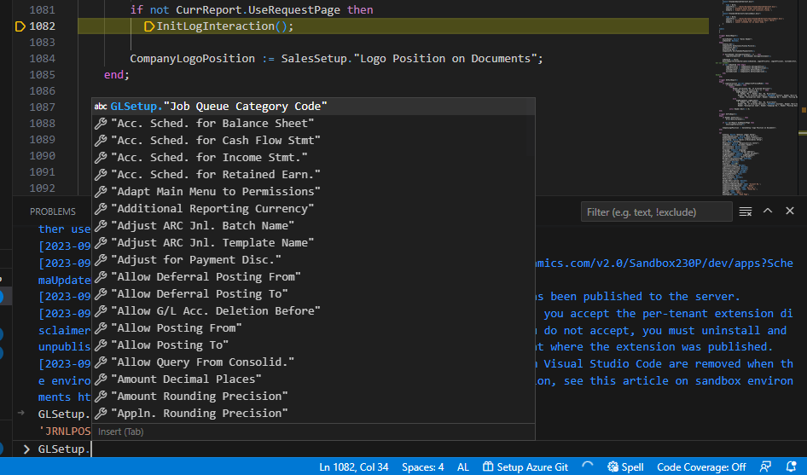The width and height of the screenshot is (807, 475).
Task: Select "Amount Decimal Places" suggestion
Action: 313,379
